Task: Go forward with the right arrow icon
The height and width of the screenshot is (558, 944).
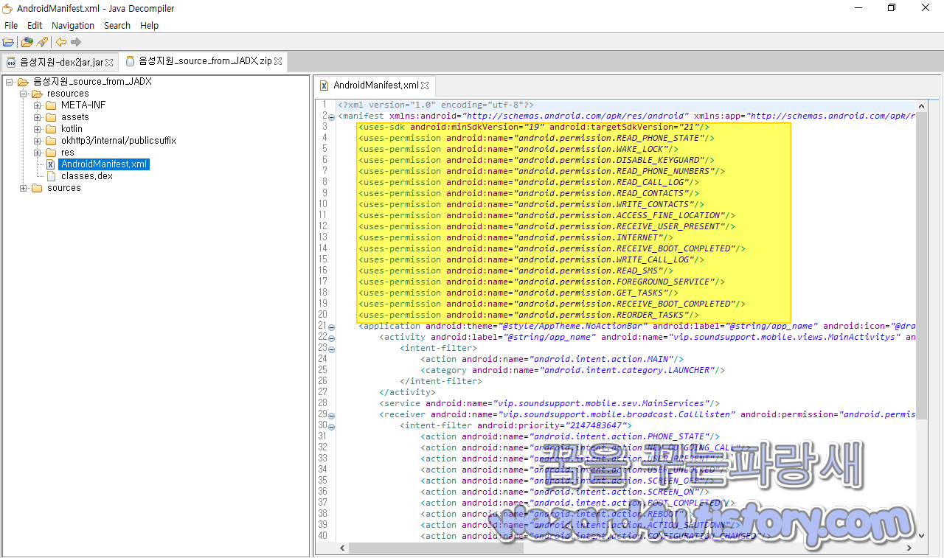Action: coord(76,42)
